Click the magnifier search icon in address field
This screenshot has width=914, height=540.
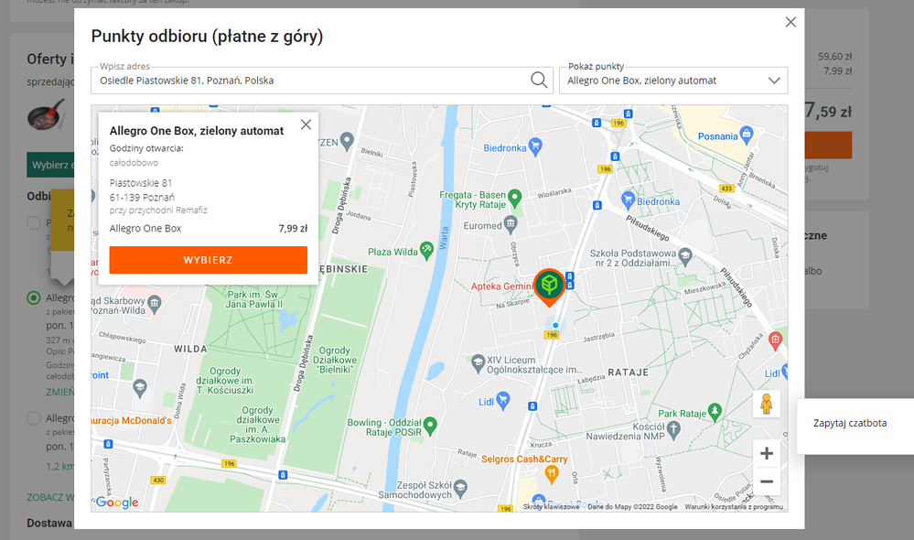coord(539,80)
